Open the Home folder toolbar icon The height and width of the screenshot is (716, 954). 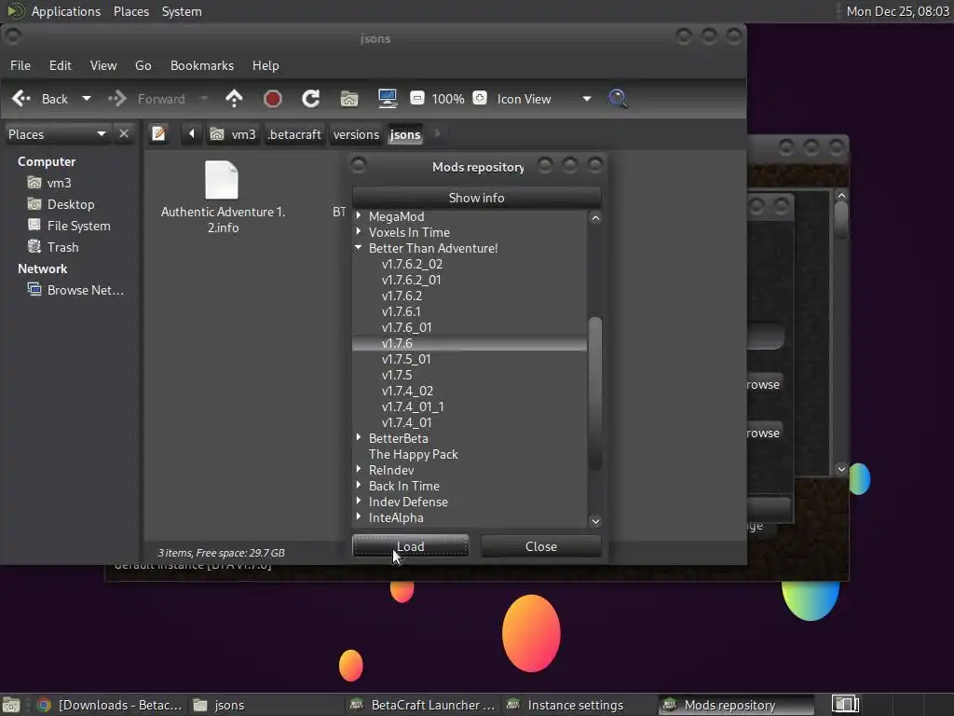click(x=349, y=99)
